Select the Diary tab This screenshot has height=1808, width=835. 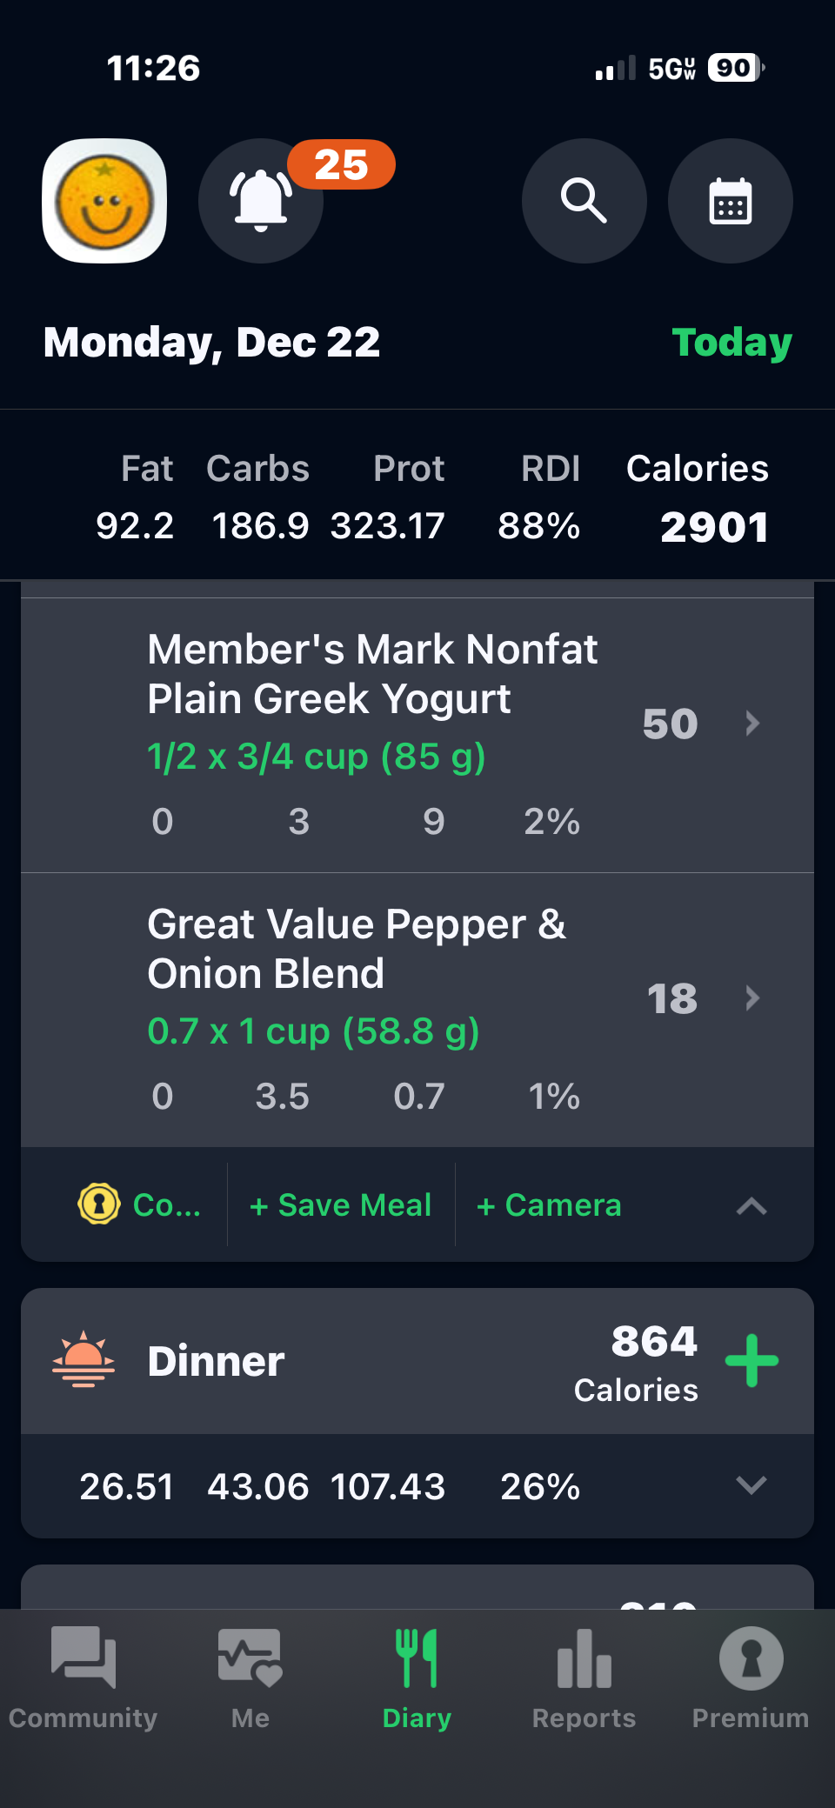[417, 1674]
